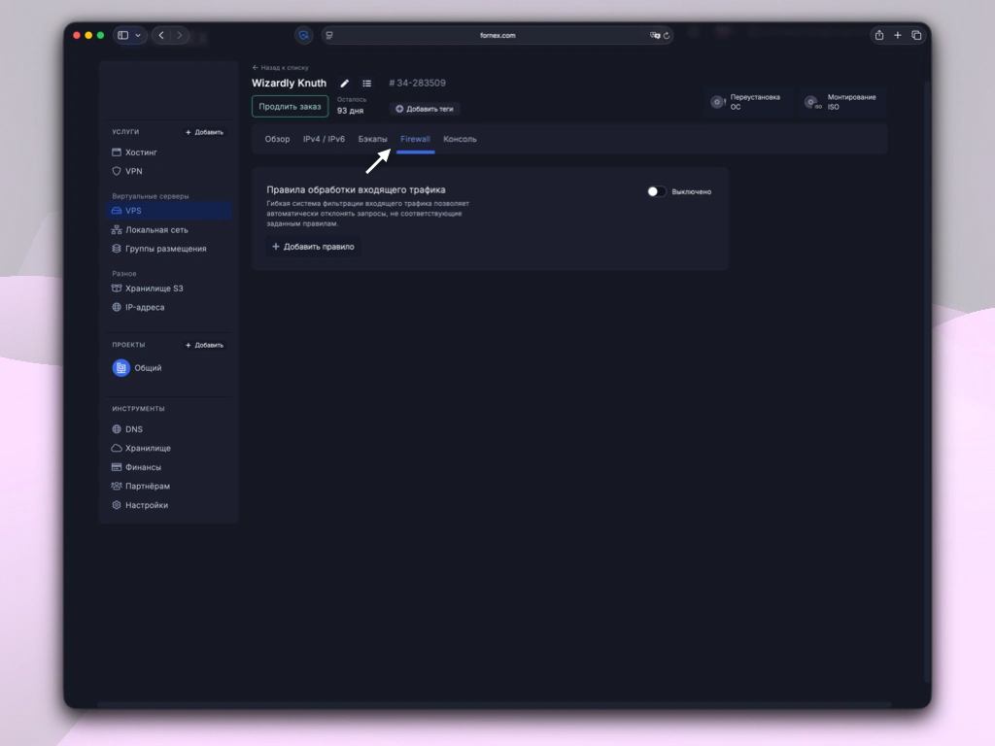The height and width of the screenshot is (746, 995).
Task: Click the translate icon in the address bar
Action: (655, 35)
